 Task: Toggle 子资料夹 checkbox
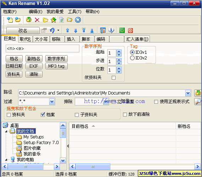(77, 115)
